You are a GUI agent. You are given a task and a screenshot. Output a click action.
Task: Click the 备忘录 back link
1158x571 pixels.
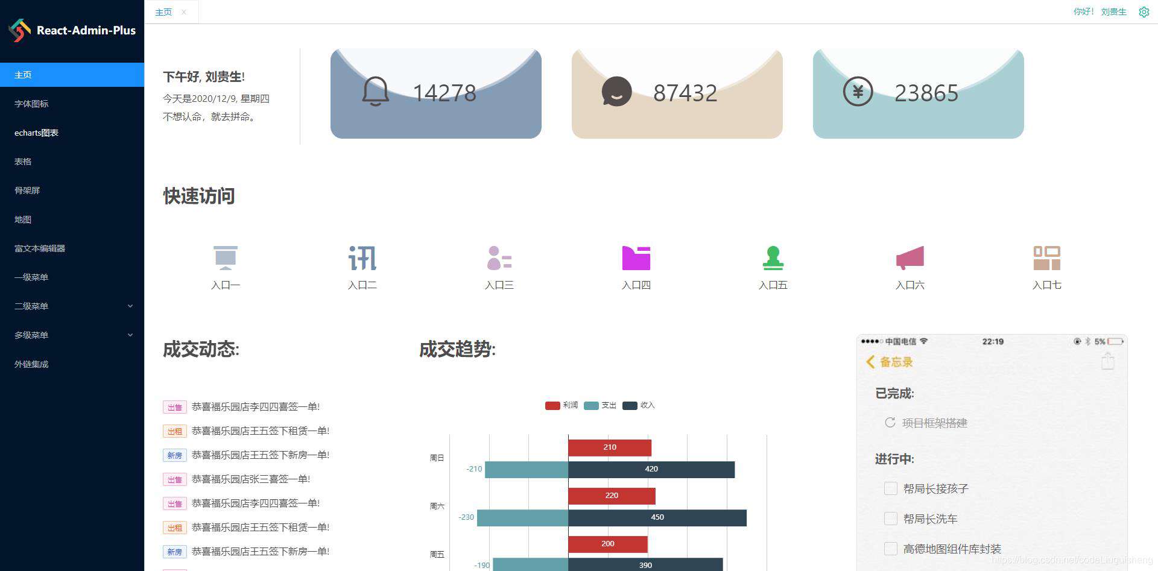click(896, 362)
